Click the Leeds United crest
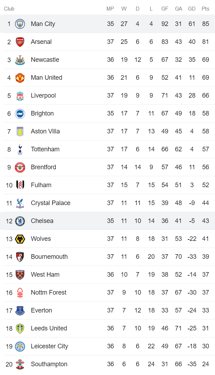215x375 pixels. click(x=20, y=328)
